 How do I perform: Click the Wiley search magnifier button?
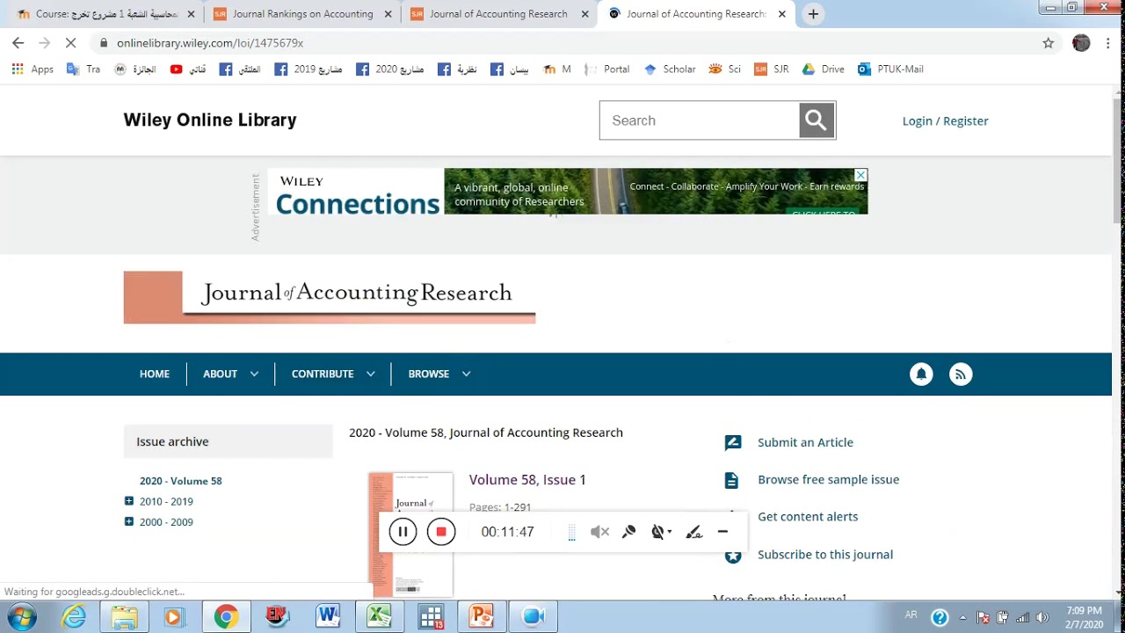click(x=817, y=120)
